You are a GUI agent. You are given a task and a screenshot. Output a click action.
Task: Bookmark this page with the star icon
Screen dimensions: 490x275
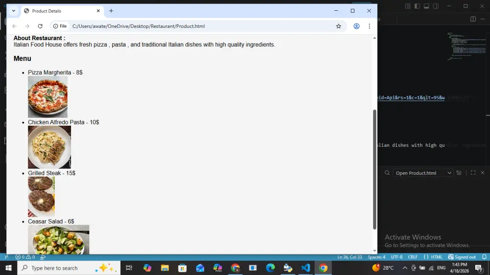point(339,26)
